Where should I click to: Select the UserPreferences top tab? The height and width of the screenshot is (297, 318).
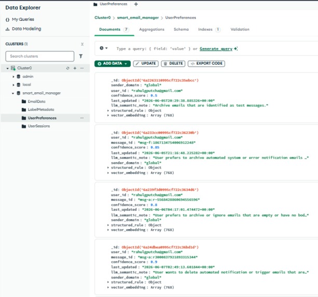110,4
